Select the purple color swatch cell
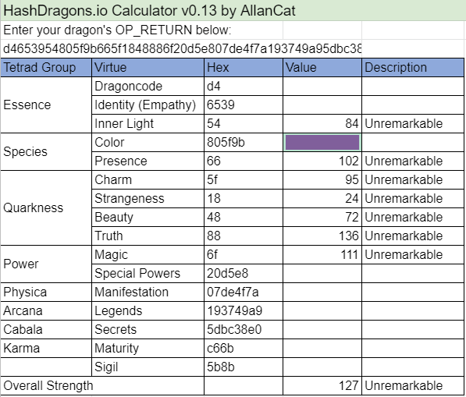466x397 pixels. point(322,142)
